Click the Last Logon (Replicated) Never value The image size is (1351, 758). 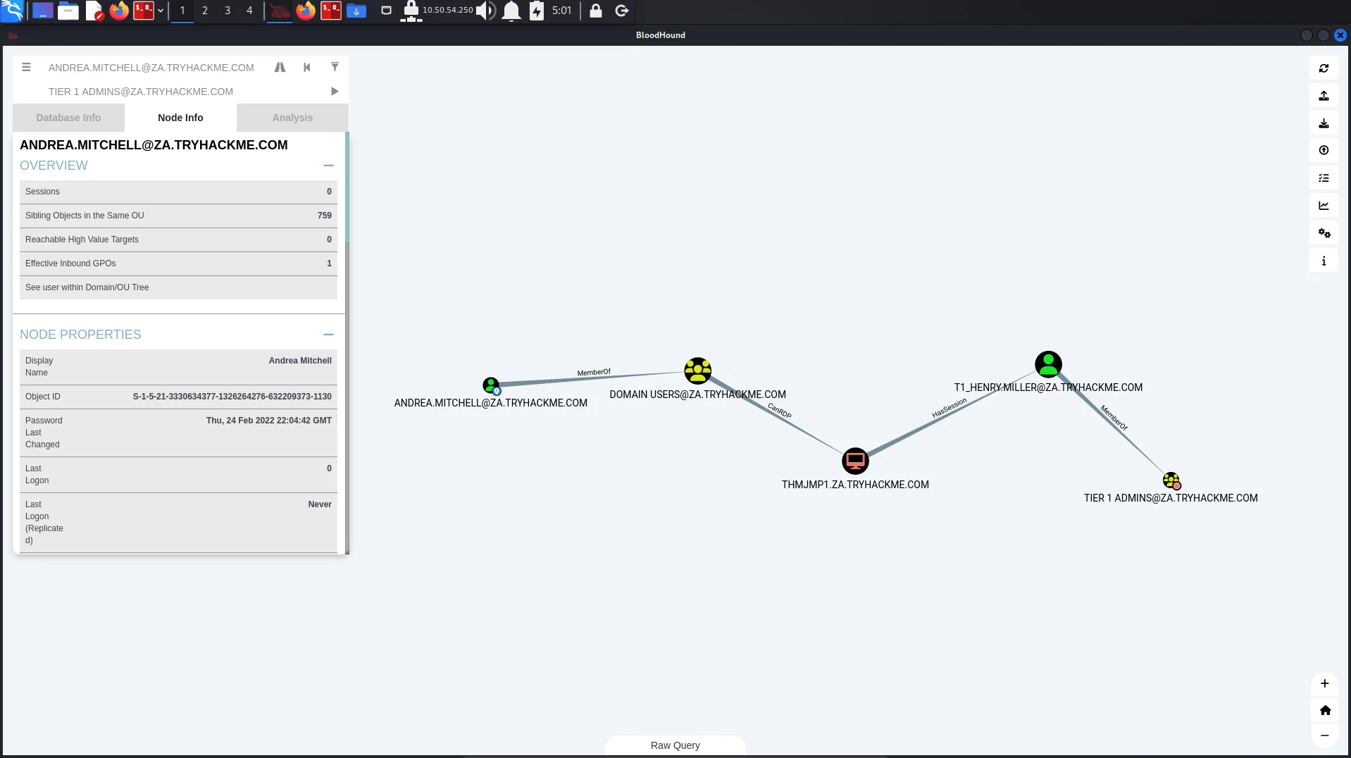(x=320, y=504)
